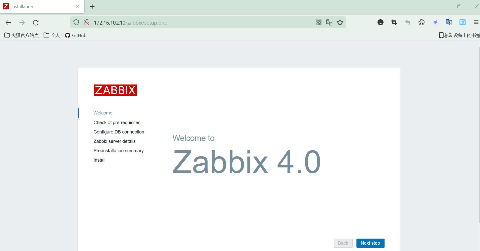Screen dimensions: 480x251
Task: Click the Welcome to heading text
Action: pyautogui.click(x=193, y=138)
